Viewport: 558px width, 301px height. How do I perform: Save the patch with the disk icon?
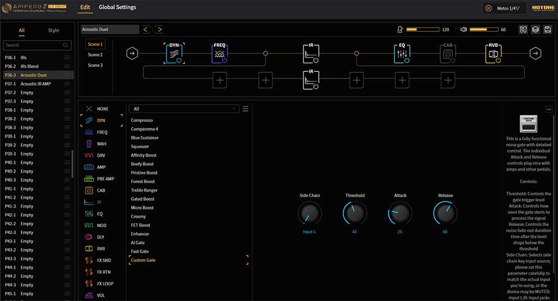[548, 29]
